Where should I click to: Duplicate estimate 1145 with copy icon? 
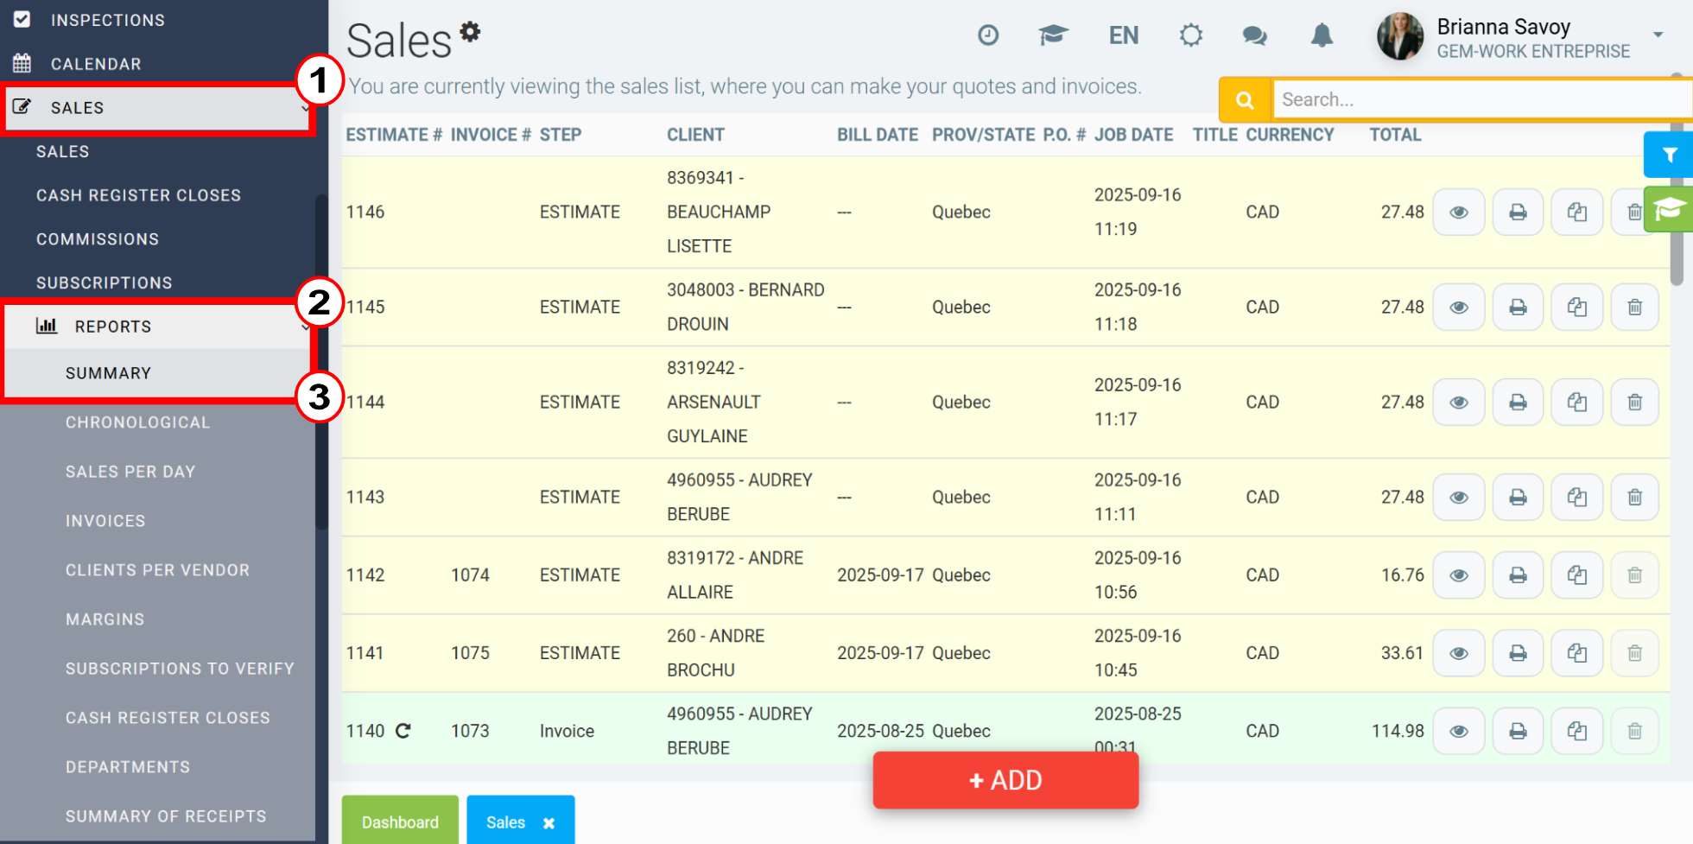pyautogui.click(x=1576, y=308)
